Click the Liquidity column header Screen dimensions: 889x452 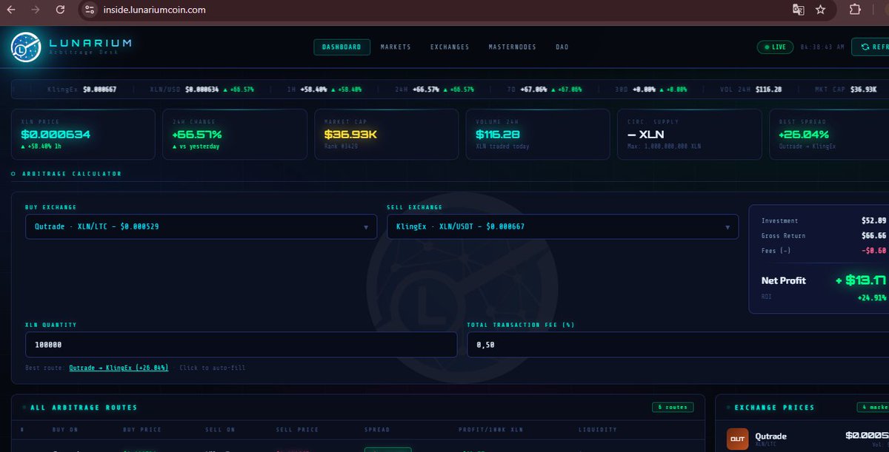click(x=597, y=429)
